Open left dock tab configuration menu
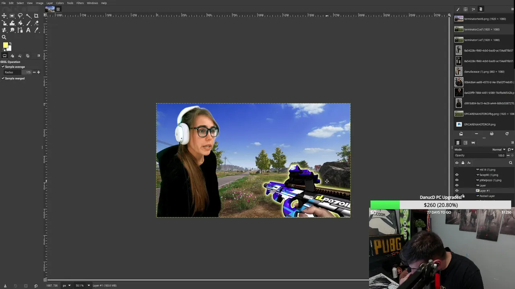This screenshot has height=289, width=515. (39, 56)
